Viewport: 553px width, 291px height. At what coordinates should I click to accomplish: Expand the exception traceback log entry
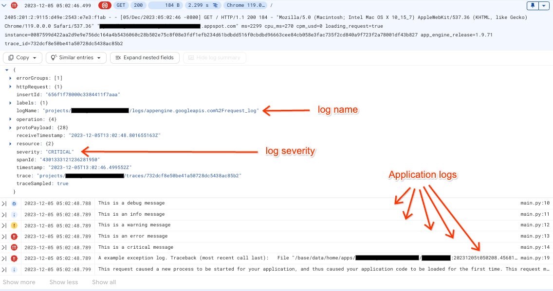pyautogui.click(x=4, y=258)
